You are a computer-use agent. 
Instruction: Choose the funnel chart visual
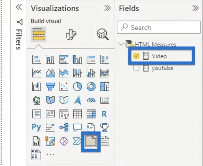(x=50, y=87)
